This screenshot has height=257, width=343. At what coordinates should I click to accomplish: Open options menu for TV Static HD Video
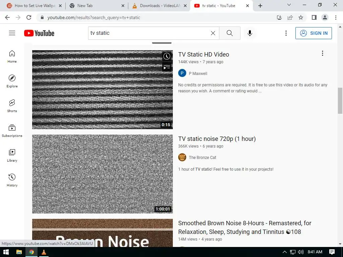(323, 53)
